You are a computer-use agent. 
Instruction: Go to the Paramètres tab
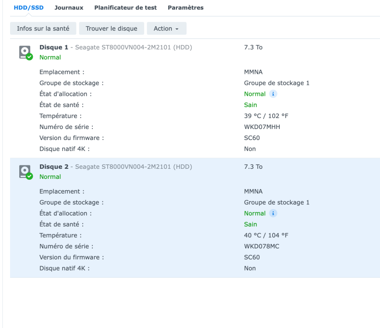pos(186,8)
